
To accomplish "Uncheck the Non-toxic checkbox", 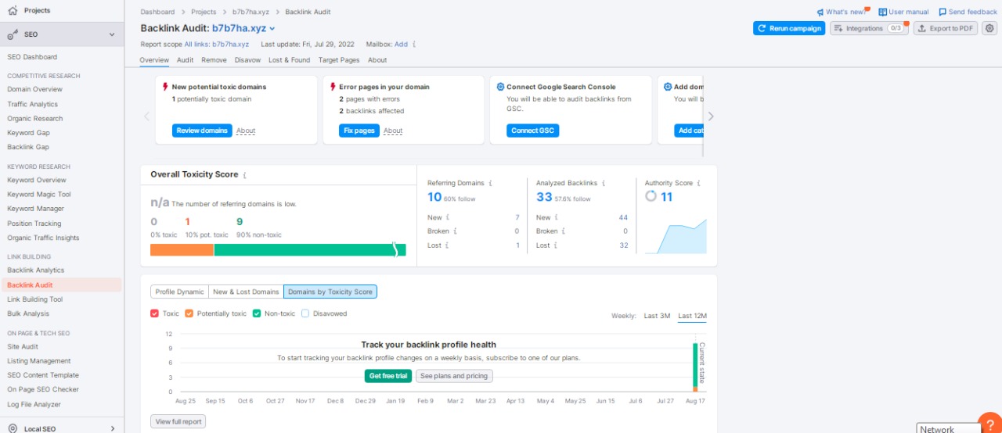I will pyautogui.click(x=256, y=313).
